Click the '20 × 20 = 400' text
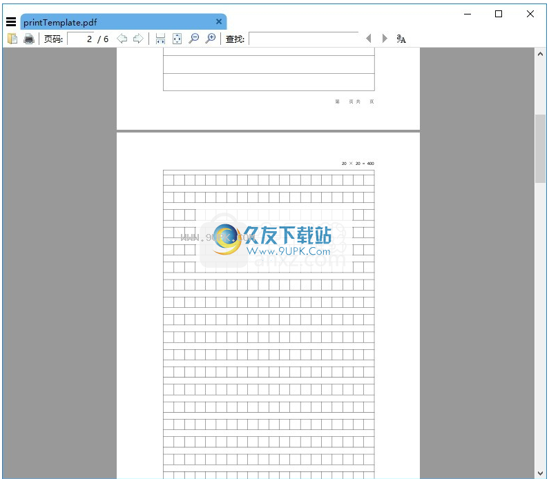The height and width of the screenshot is (479, 549). 358,164
